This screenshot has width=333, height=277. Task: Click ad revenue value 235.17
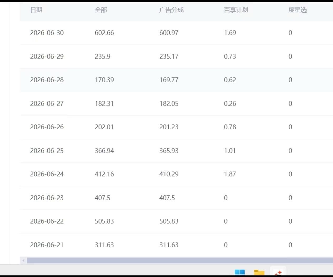tap(169, 57)
